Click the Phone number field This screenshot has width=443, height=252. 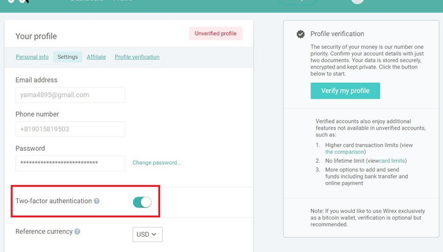70,129
